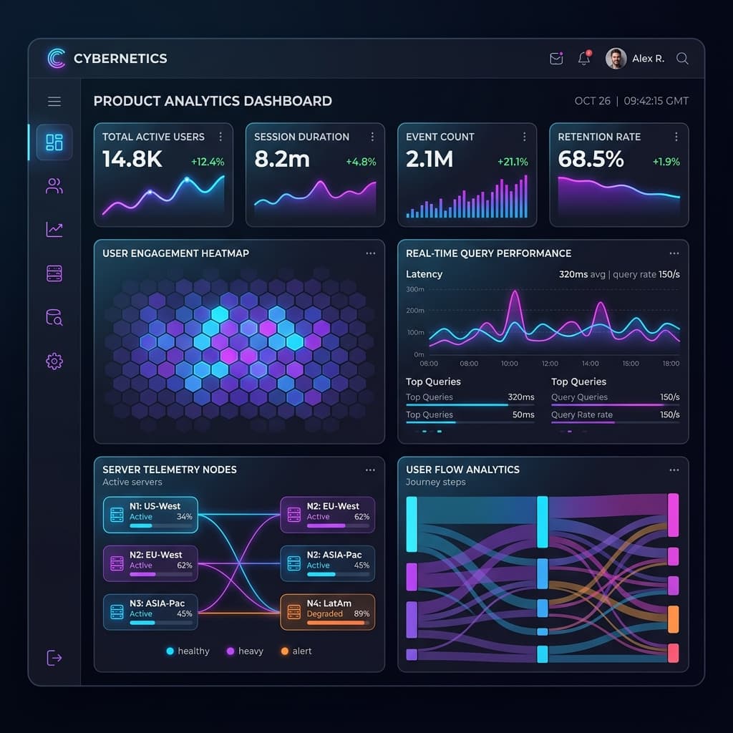Toggle the hamburger sidebar menu

pos(54,101)
